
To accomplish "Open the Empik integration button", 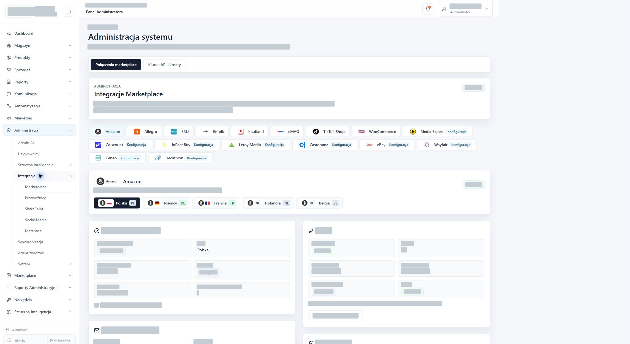I will click(212, 132).
